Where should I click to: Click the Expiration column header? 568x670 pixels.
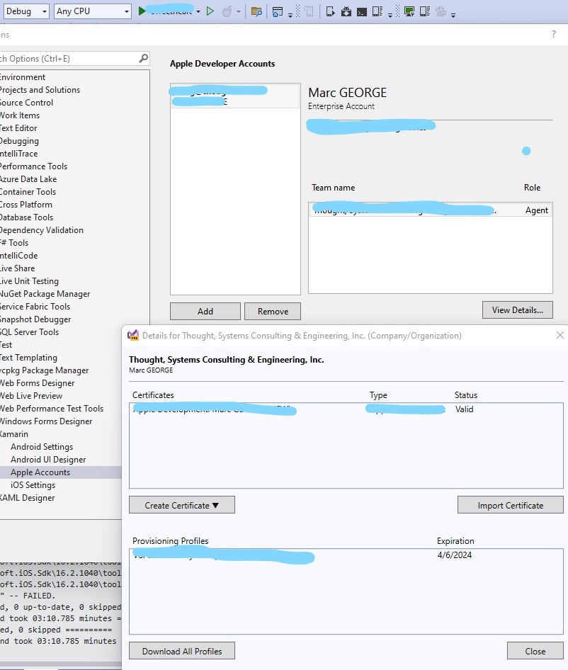coord(455,540)
